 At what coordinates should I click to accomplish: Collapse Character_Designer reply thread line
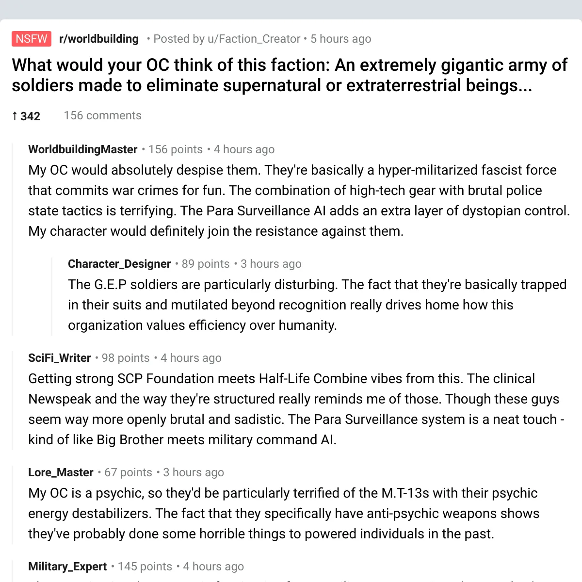(52, 296)
